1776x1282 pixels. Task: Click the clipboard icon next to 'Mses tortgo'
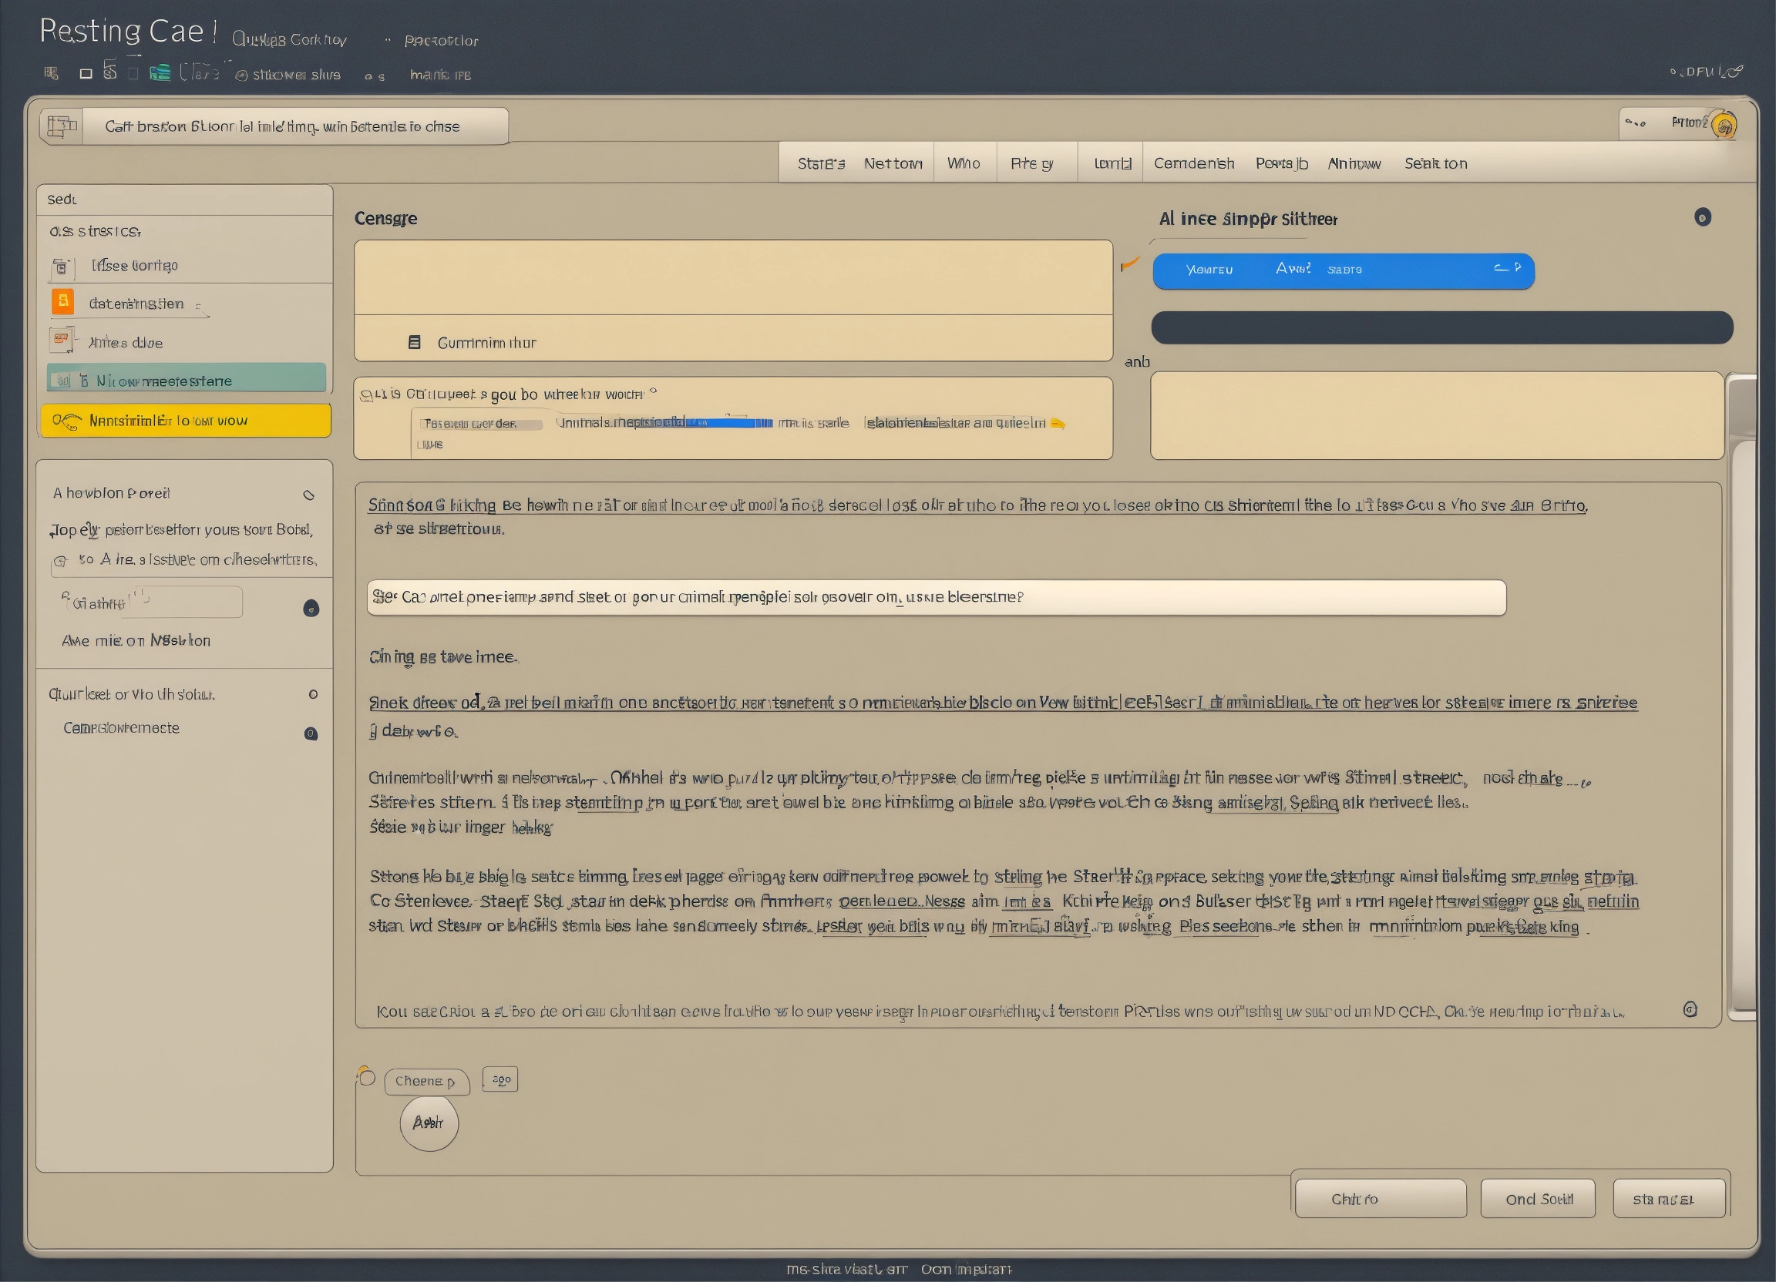(61, 267)
